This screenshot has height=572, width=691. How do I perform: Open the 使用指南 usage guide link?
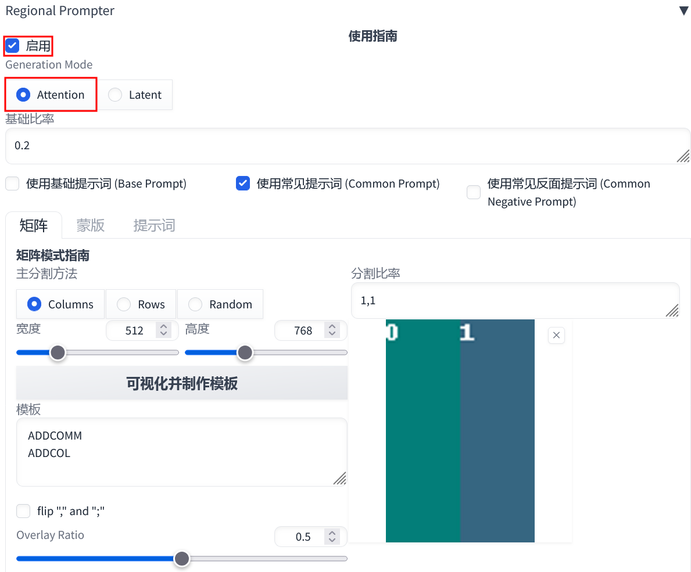click(373, 36)
